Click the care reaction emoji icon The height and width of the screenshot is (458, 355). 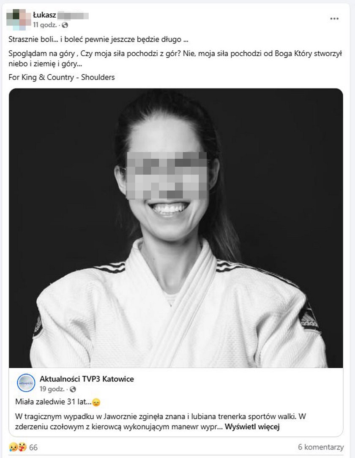22,447
